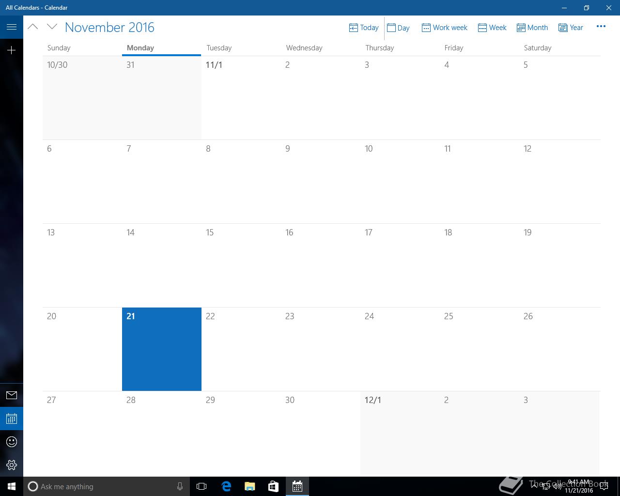620x496 pixels.
Task: Select November 6 cell
Action: point(82,182)
